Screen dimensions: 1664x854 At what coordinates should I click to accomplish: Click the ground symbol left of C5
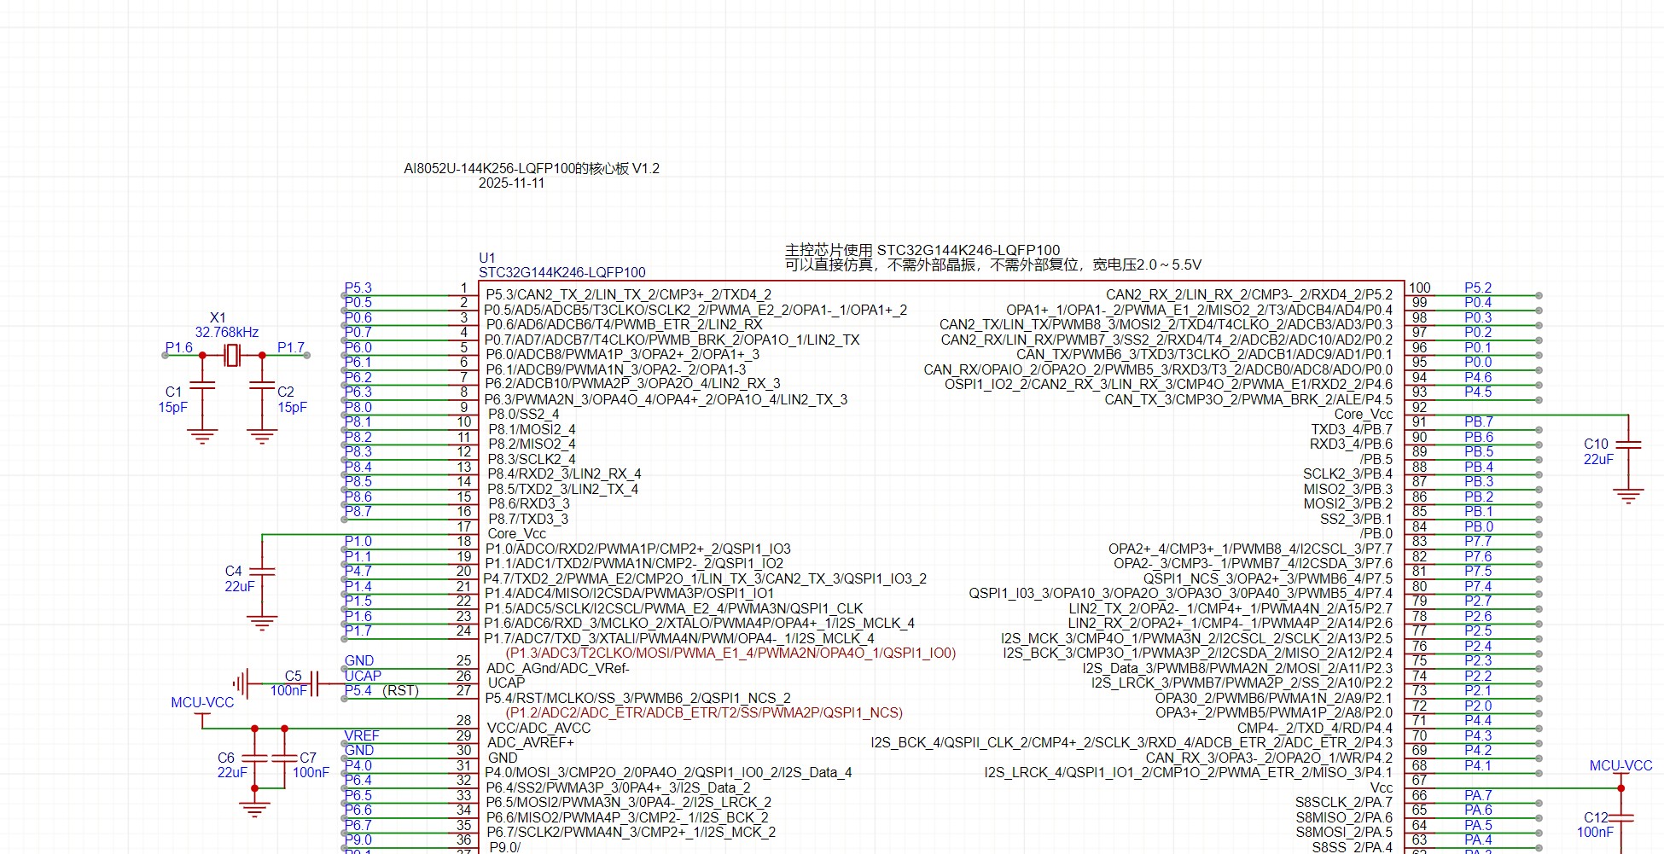coord(241,683)
